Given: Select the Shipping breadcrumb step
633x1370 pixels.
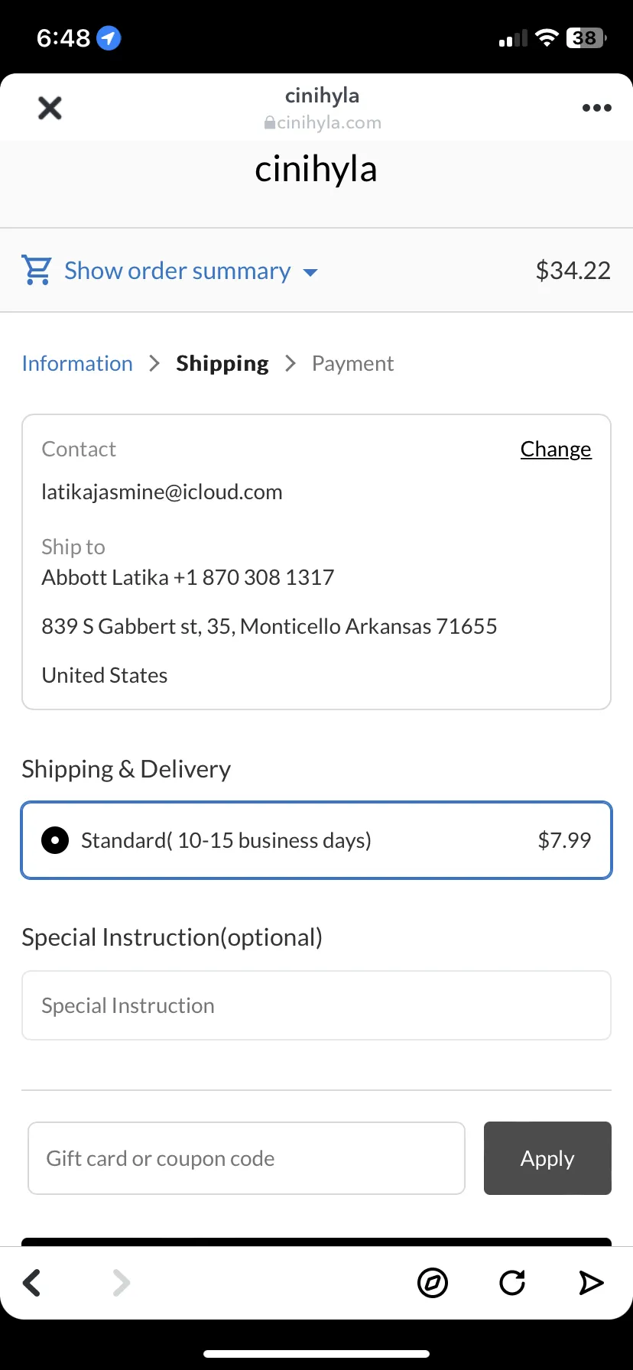Looking at the screenshot, I should pyautogui.click(x=222, y=363).
